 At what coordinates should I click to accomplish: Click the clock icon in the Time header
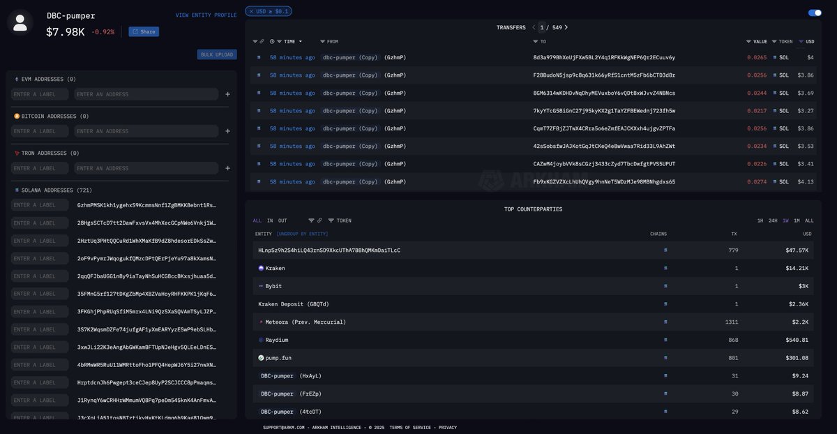272,41
